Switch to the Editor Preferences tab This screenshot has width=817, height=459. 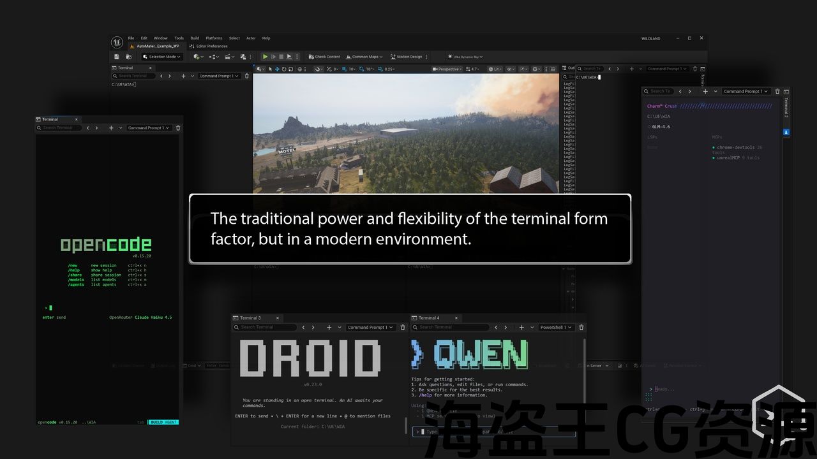[211, 47]
